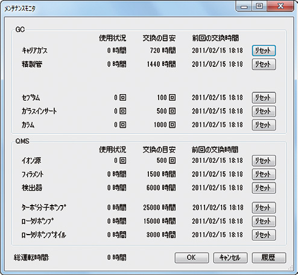Viewport: 298px width, 275px height.
Task: Reset the フィラメント usage hours
Action: (264, 174)
